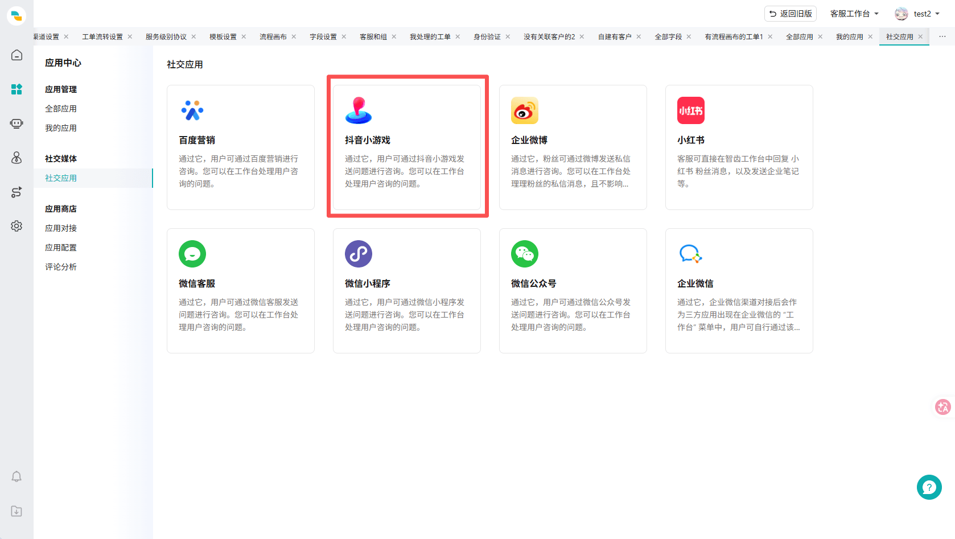955x539 pixels.
Task: Close the 全部字段 tab
Action: (x=689, y=36)
